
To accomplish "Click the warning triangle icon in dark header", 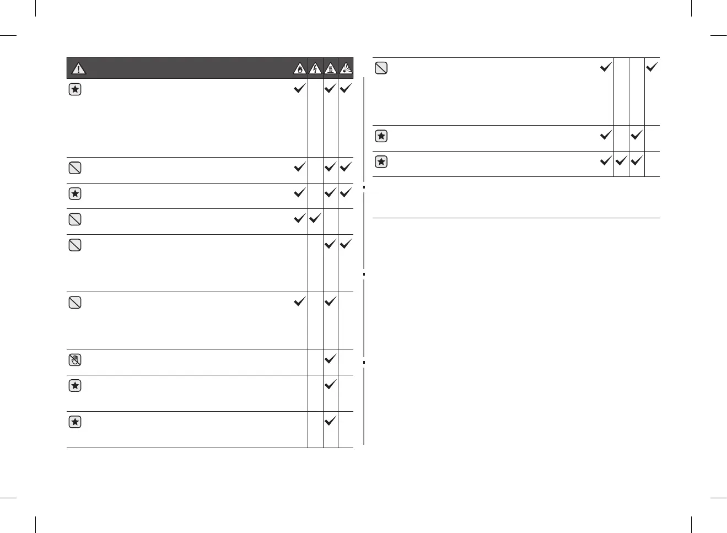I will [78, 68].
